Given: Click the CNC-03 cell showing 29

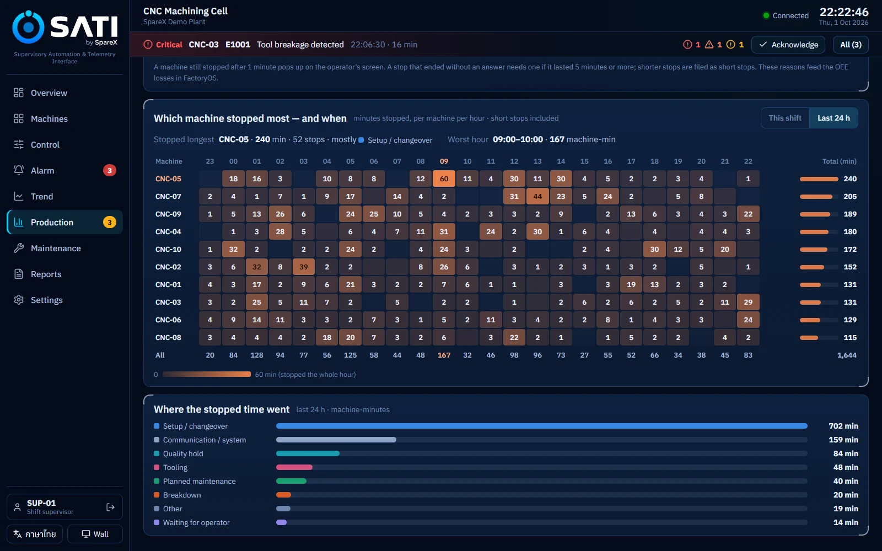Looking at the screenshot, I should click(x=748, y=302).
